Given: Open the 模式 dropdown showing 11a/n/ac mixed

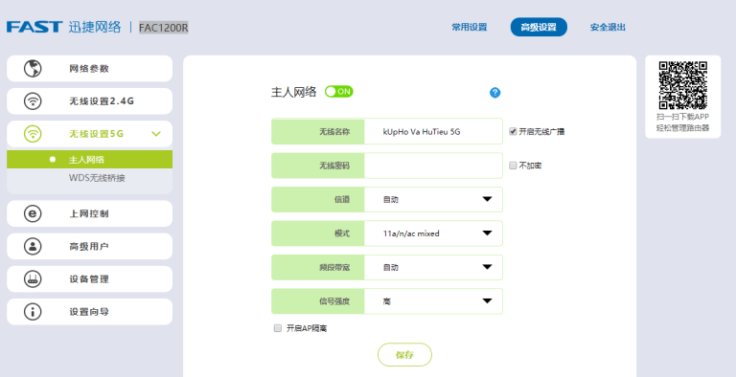Looking at the screenshot, I should (x=433, y=233).
